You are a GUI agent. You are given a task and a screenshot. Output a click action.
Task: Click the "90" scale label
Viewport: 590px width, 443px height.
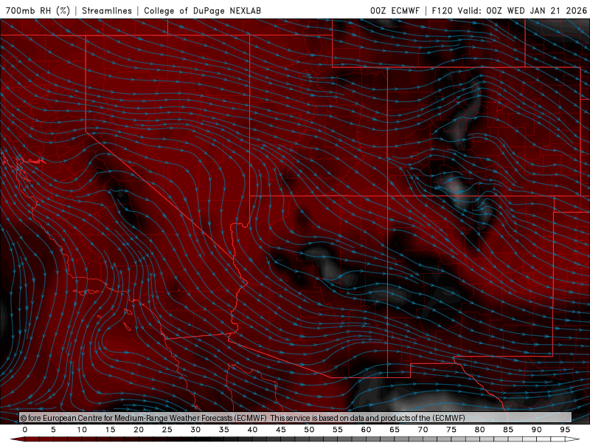[x=537, y=430]
